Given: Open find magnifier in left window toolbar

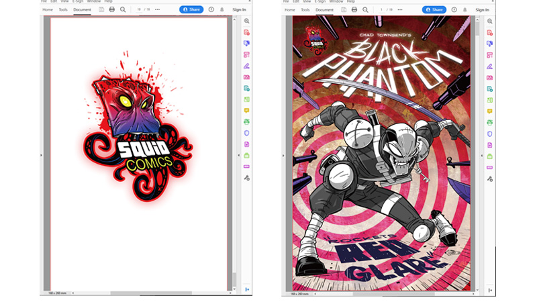Looking at the screenshot, I should tap(123, 9).
